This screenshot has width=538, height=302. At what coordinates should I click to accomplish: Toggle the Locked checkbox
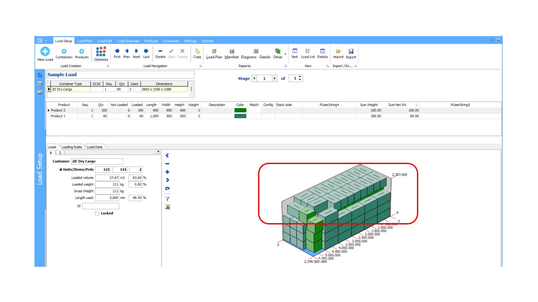[x=97, y=213]
